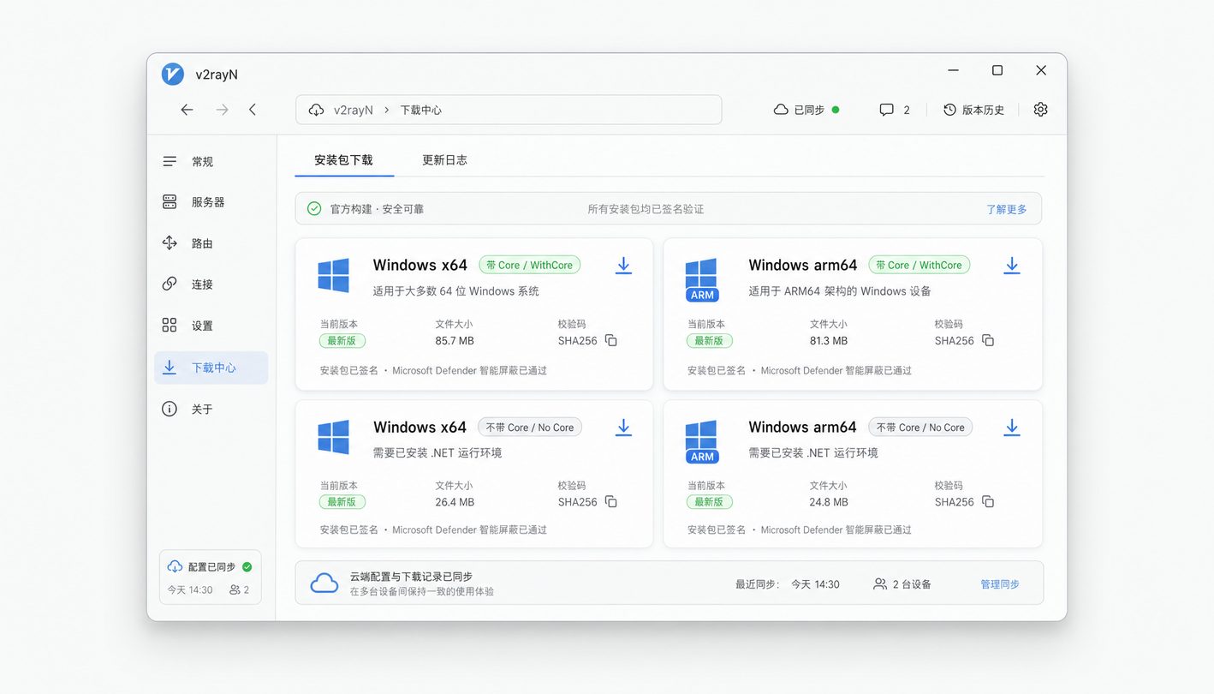The height and width of the screenshot is (694, 1214).
Task: Click Windows logo on x64 不带 Core card
Action: pos(333,437)
